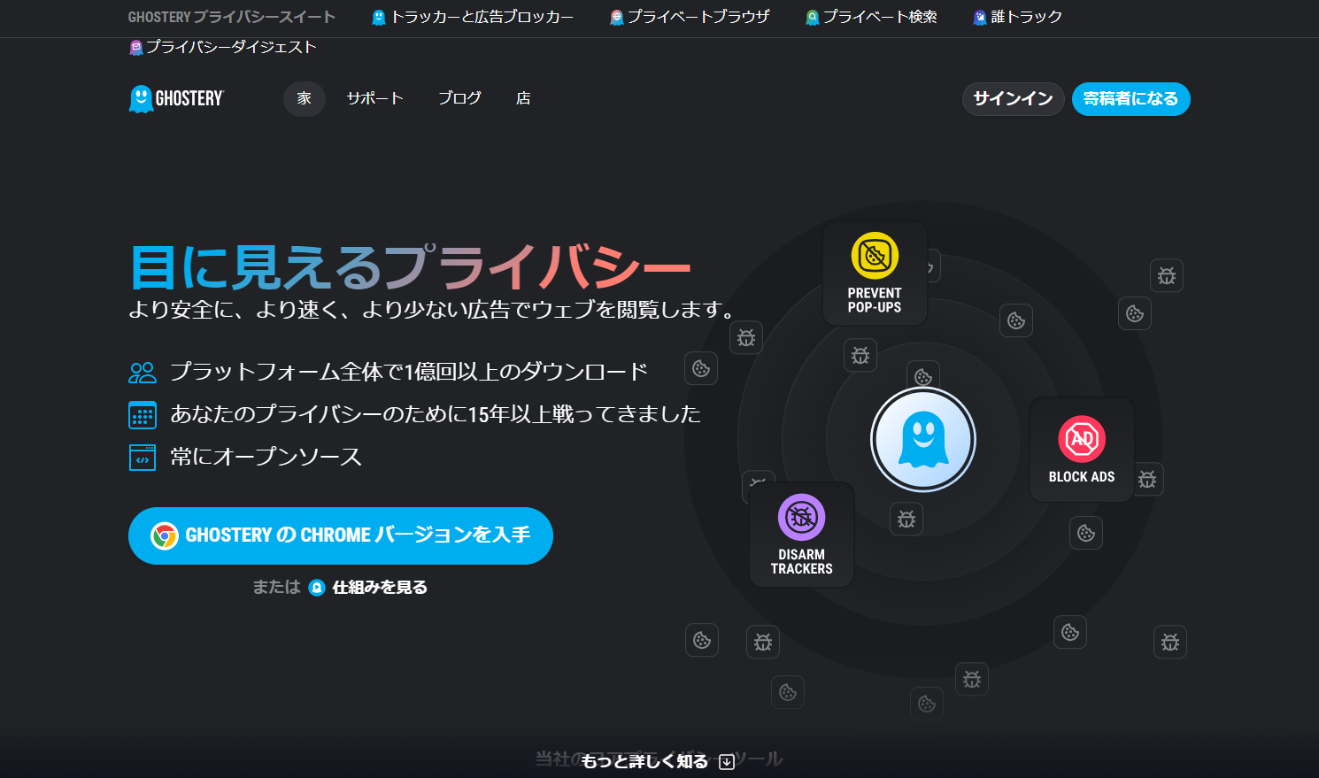
Task: Click bug tile directly below the ghost circle
Action: point(906,519)
